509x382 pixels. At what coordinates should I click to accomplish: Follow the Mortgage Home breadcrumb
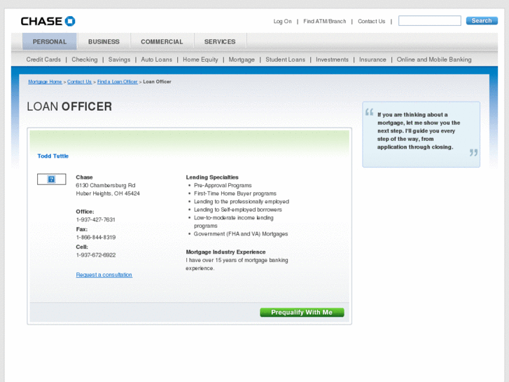[45, 81]
